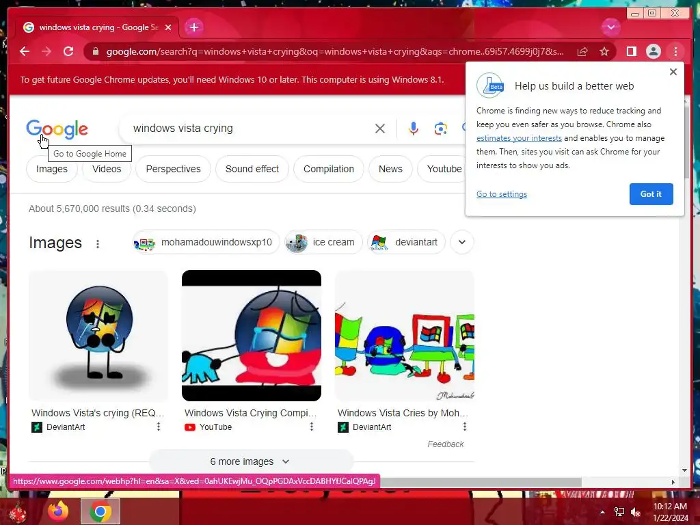Select the Perspectives filter chip
This screenshot has height=525, width=700.
(173, 169)
